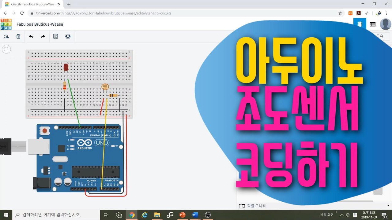The image size is (392, 220).
Task: Open File Explorer from taskbar
Action: coord(157,215)
